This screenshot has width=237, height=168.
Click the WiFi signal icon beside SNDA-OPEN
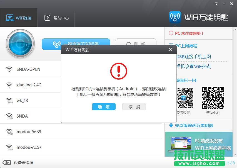(9, 69)
